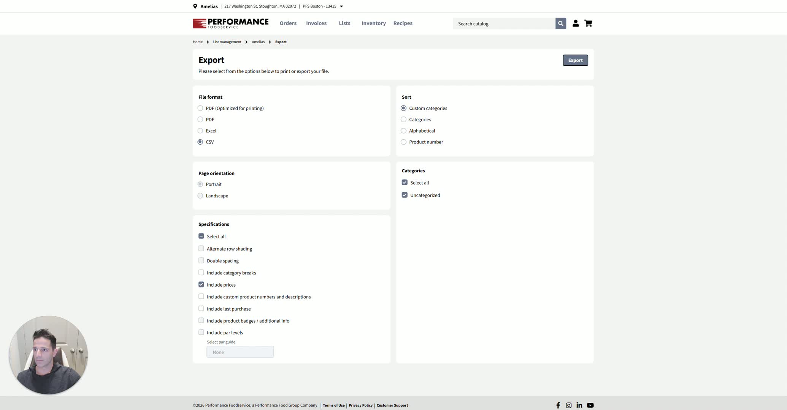This screenshot has height=410, width=787.
Task: Select PDF (Optimized for printing) format
Action: [200, 108]
